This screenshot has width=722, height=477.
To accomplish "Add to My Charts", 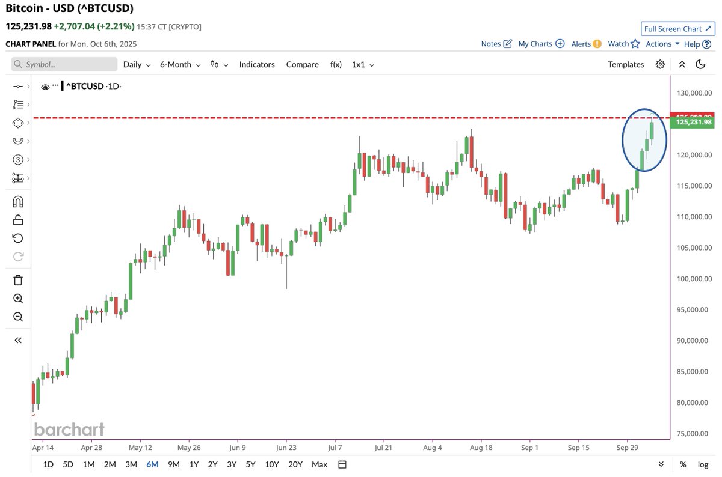I will coord(541,44).
